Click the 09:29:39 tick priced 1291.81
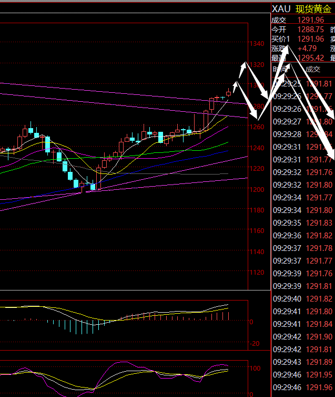Screen dimensions: 335x397 (x=303, y=286)
